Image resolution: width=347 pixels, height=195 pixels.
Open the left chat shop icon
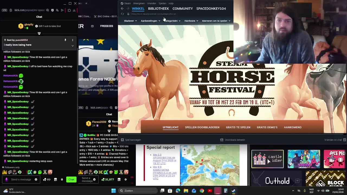pyautogui.click(x=55, y=180)
